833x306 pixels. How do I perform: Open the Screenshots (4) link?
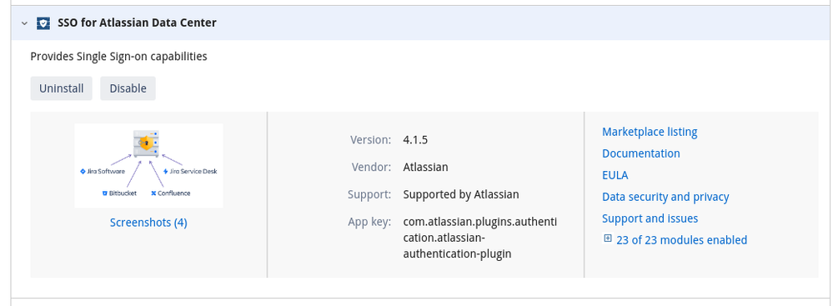pyautogui.click(x=148, y=223)
